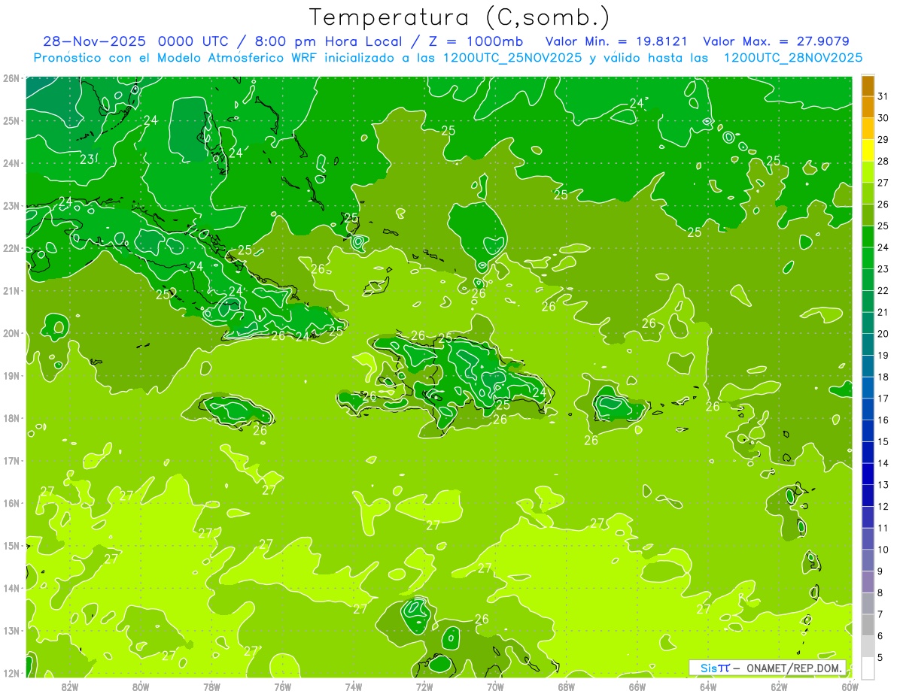
Task: Click the "70W" longitude axis label
Action: pyautogui.click(x=495, y=686)
